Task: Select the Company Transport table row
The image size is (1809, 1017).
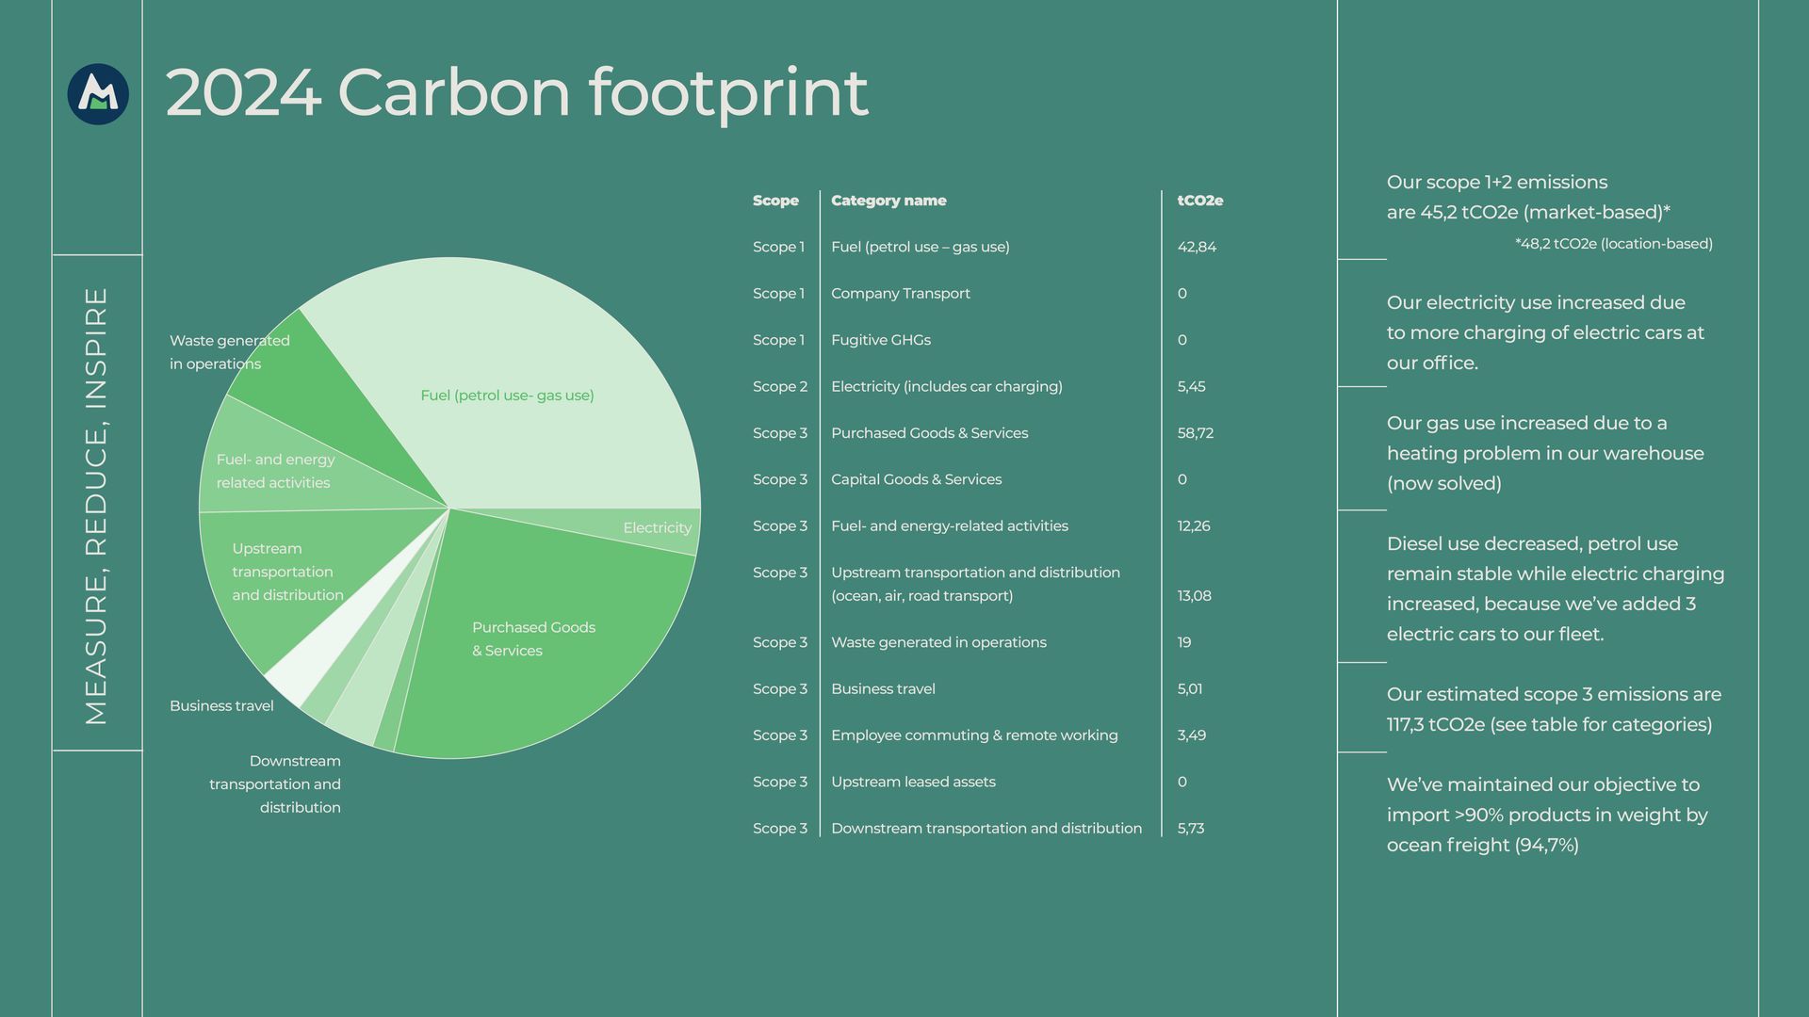Action: pyautogui.click(x=900, y=294)
